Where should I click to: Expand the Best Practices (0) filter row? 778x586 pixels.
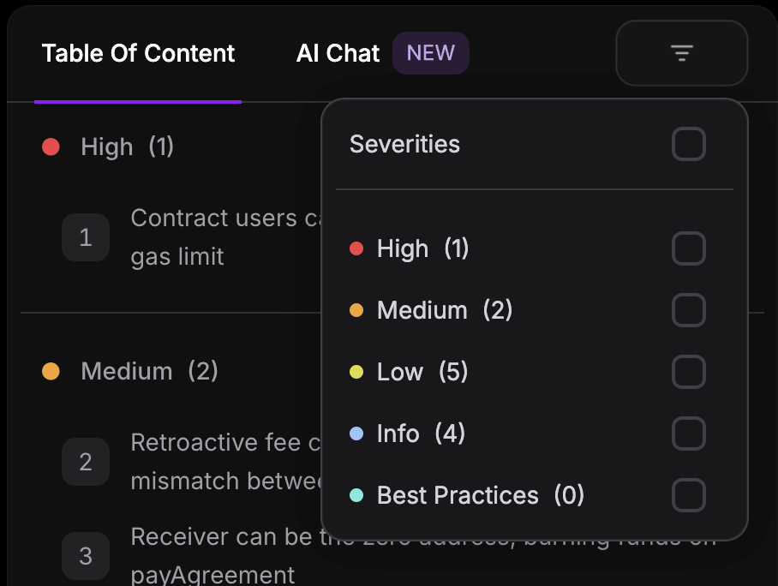point(480,495)
